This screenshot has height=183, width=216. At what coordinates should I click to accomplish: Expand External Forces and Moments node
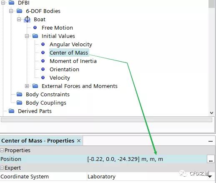[x=27, y=86]
